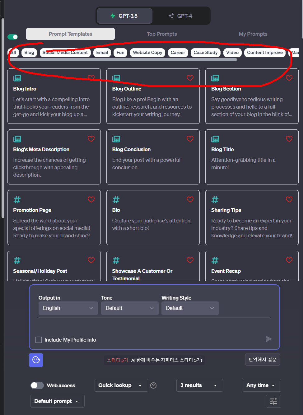Favorite the Blog Outline template heart
The image size is (303, 415).
click(x=190, y=78)
